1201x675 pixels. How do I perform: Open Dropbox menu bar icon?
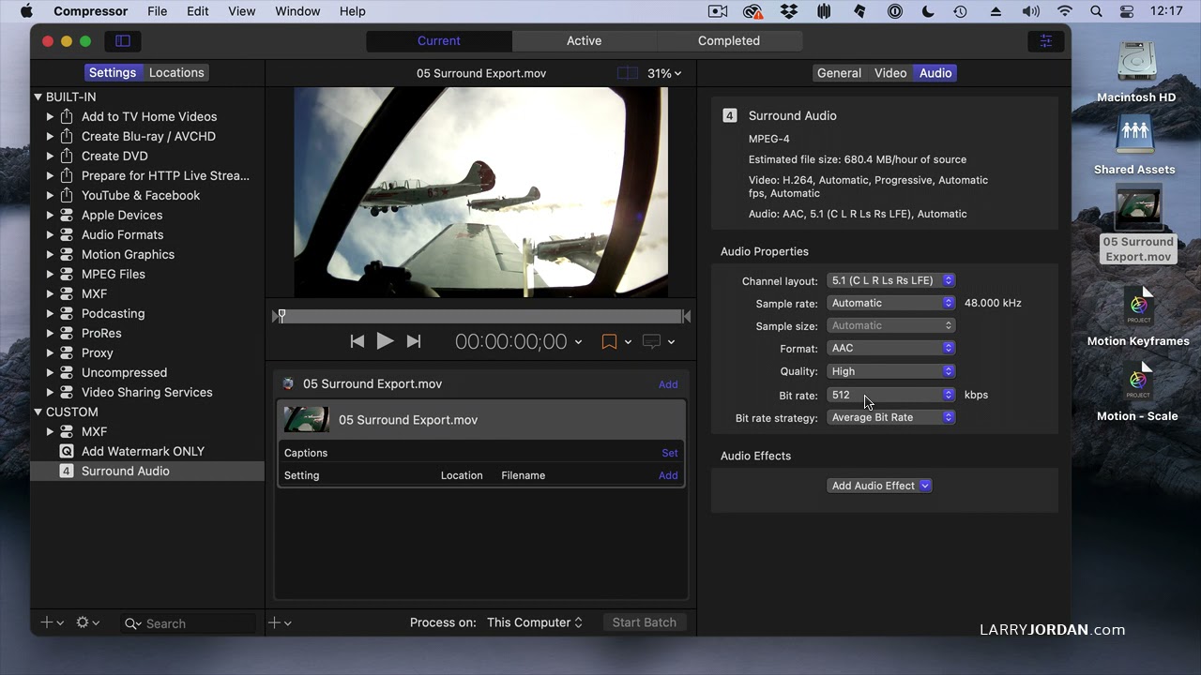point(789,11)
